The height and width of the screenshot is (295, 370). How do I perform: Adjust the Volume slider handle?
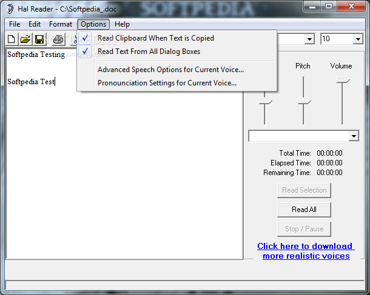tap(343, 80)
